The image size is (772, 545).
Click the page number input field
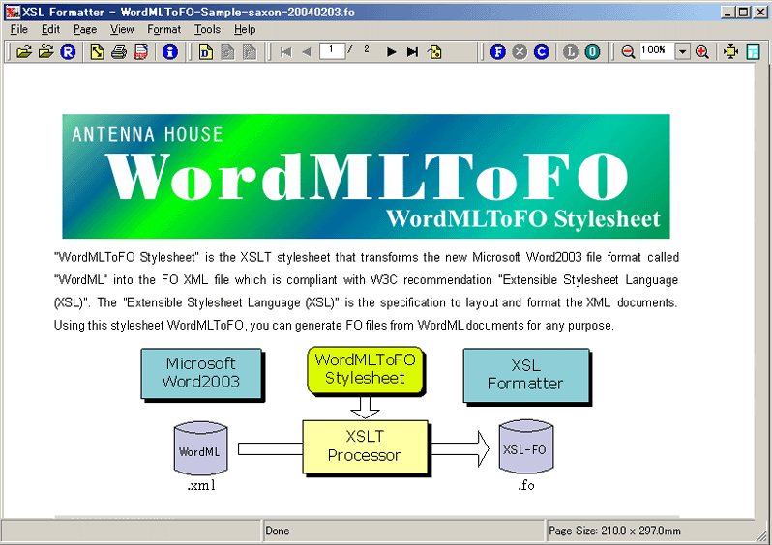click(332, 50)
